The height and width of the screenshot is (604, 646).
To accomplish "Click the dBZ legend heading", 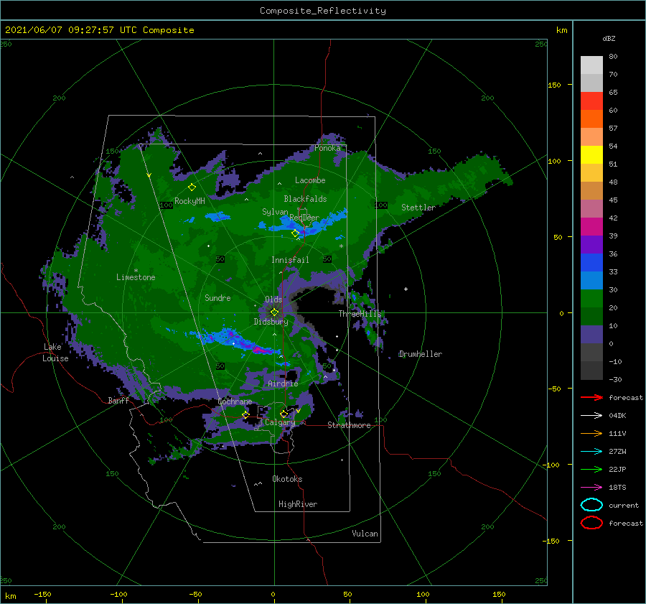I will 609,38.
